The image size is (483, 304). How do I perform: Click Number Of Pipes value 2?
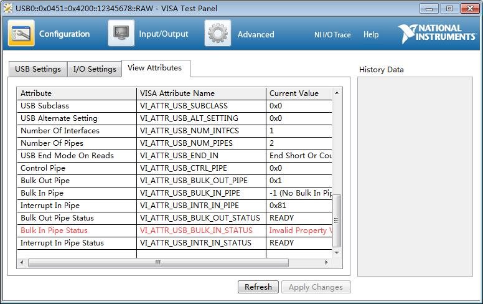pos(299,143)
